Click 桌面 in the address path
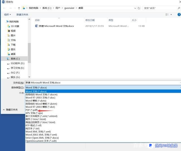This screenshot has width=181, height=151. point(81,8)
